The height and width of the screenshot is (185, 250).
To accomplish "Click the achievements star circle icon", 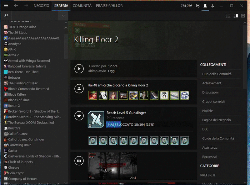I will (79, 116).
